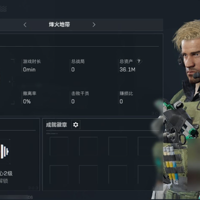Click the 赚损比 stat label
Screen dimensions: 200x200
coord(126,93)
